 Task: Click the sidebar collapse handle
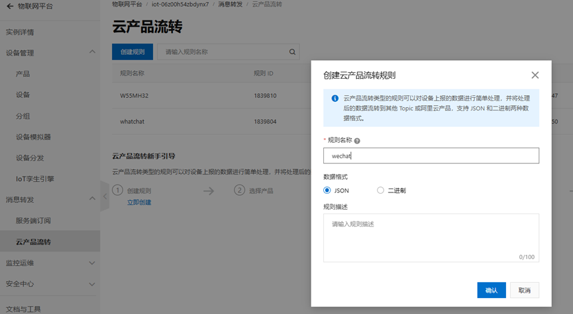(104, 196)
